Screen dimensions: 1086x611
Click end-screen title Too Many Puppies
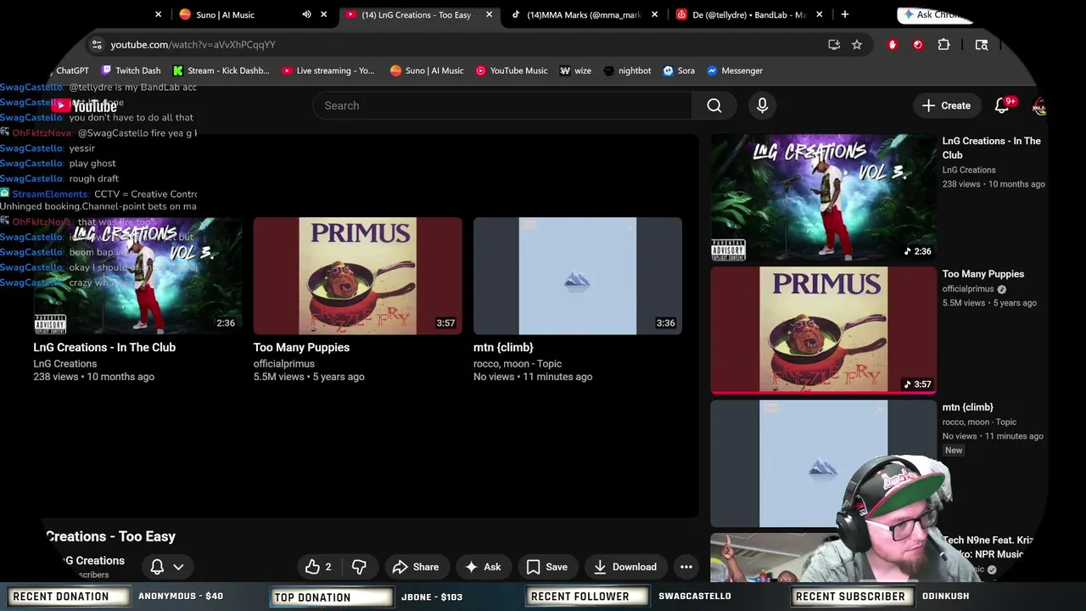[x=301, y=347]
